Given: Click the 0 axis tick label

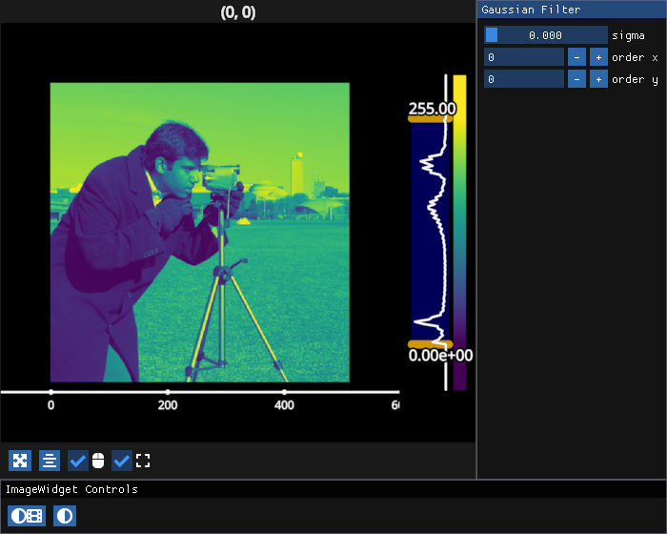Looking at the screenshot, I should pyautogui.click(x=51, y=405).
